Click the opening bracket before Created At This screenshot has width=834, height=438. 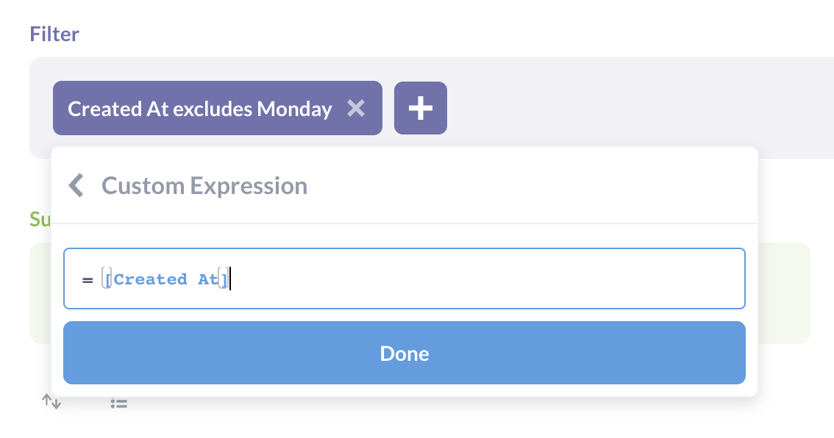tap(108, 279)
